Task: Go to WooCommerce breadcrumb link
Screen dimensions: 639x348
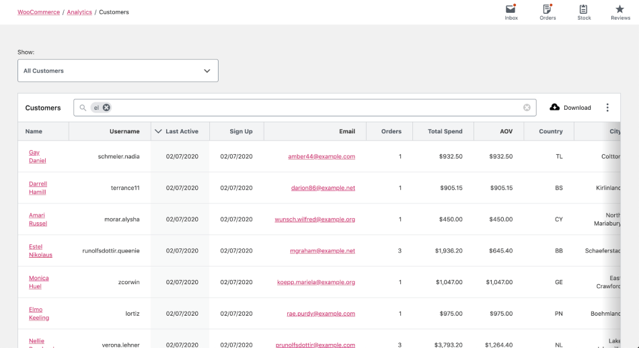Action: coord(39,12)
